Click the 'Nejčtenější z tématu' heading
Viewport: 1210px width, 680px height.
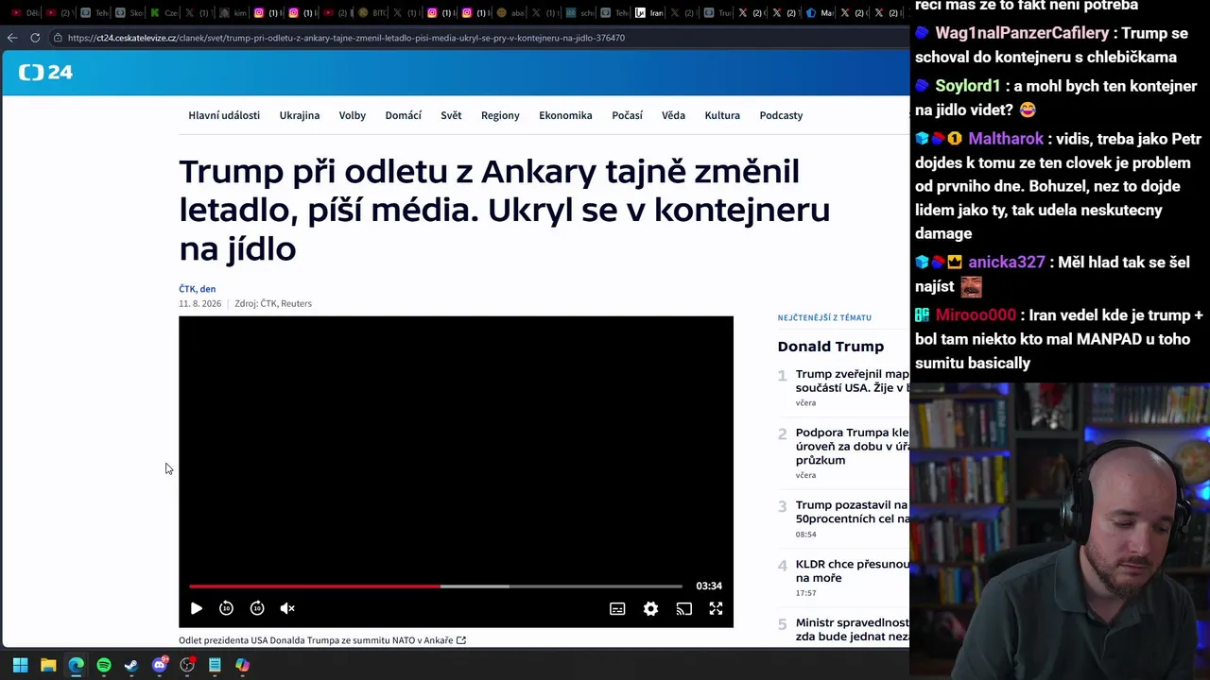[824, 317]
